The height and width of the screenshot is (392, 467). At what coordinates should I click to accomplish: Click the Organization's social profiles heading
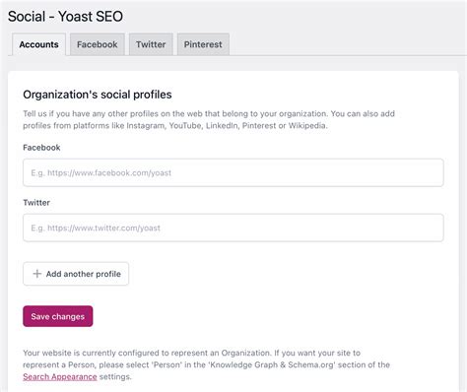coord(98,95)
